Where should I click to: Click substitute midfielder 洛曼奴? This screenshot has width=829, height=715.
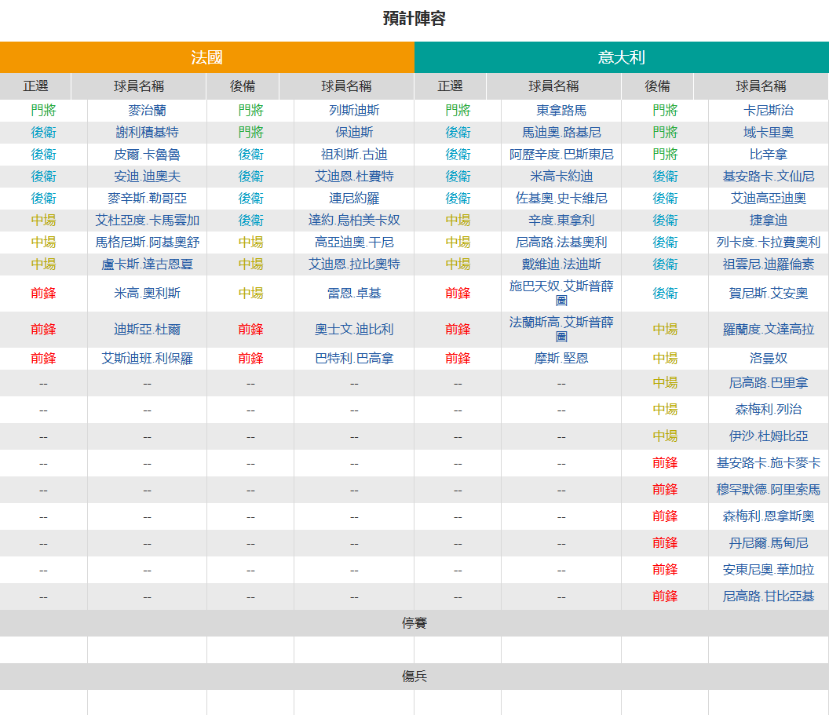[x=769, y=359]
